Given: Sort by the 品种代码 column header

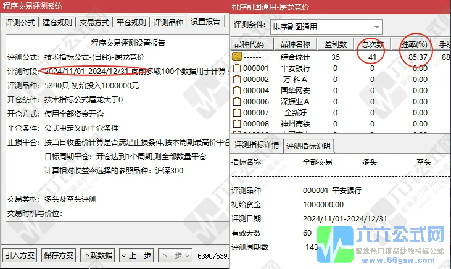Looking at the screenshot, I should click(x=252, y=44).
